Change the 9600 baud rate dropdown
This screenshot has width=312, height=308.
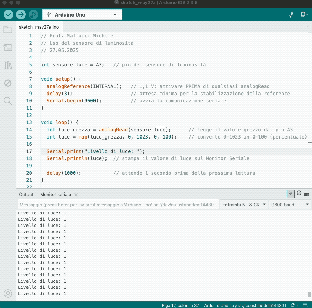coord(290,205)
